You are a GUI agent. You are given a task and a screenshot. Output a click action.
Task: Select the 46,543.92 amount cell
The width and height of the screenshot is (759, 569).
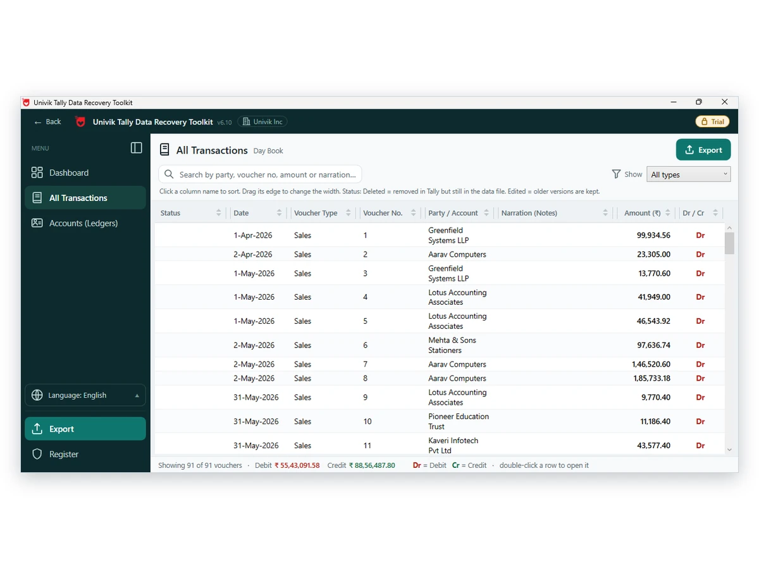tap(653, 321)
